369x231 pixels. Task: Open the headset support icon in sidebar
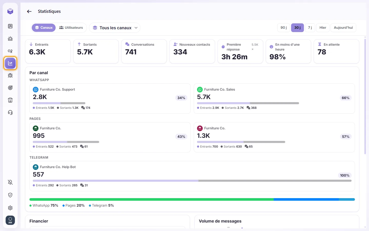coord(10,112)
